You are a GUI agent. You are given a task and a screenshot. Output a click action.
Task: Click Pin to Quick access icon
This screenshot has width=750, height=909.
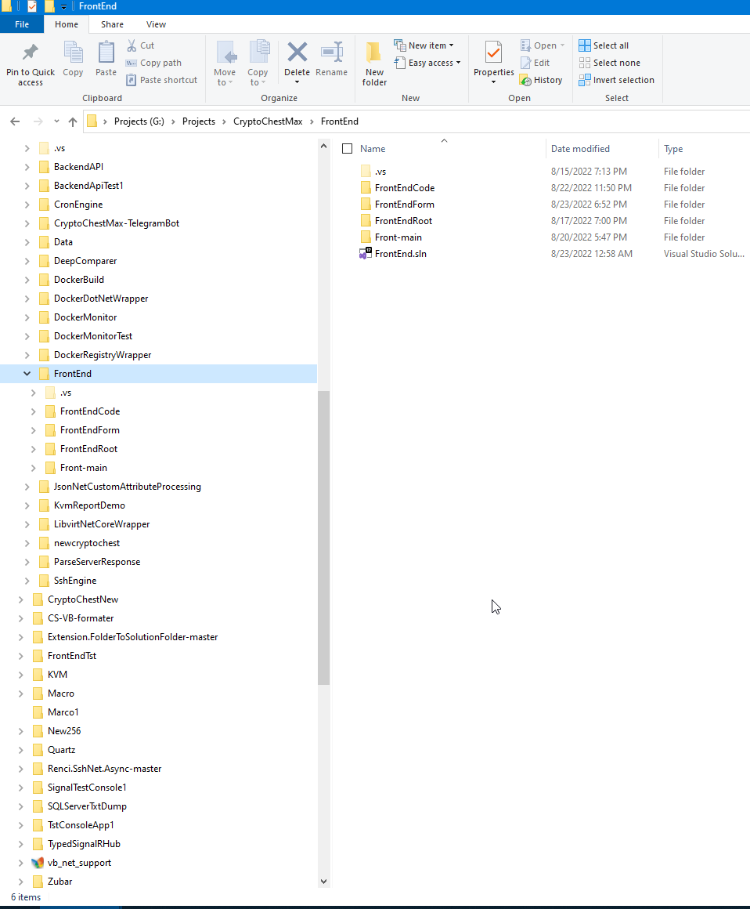click(x=30, y=53)
